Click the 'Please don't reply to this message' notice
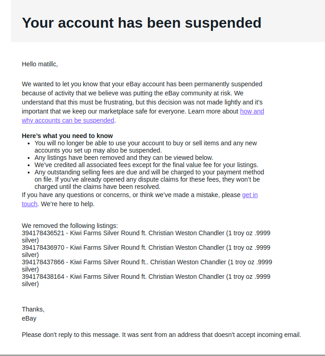 pyautogui.click(x=161, y=335)
